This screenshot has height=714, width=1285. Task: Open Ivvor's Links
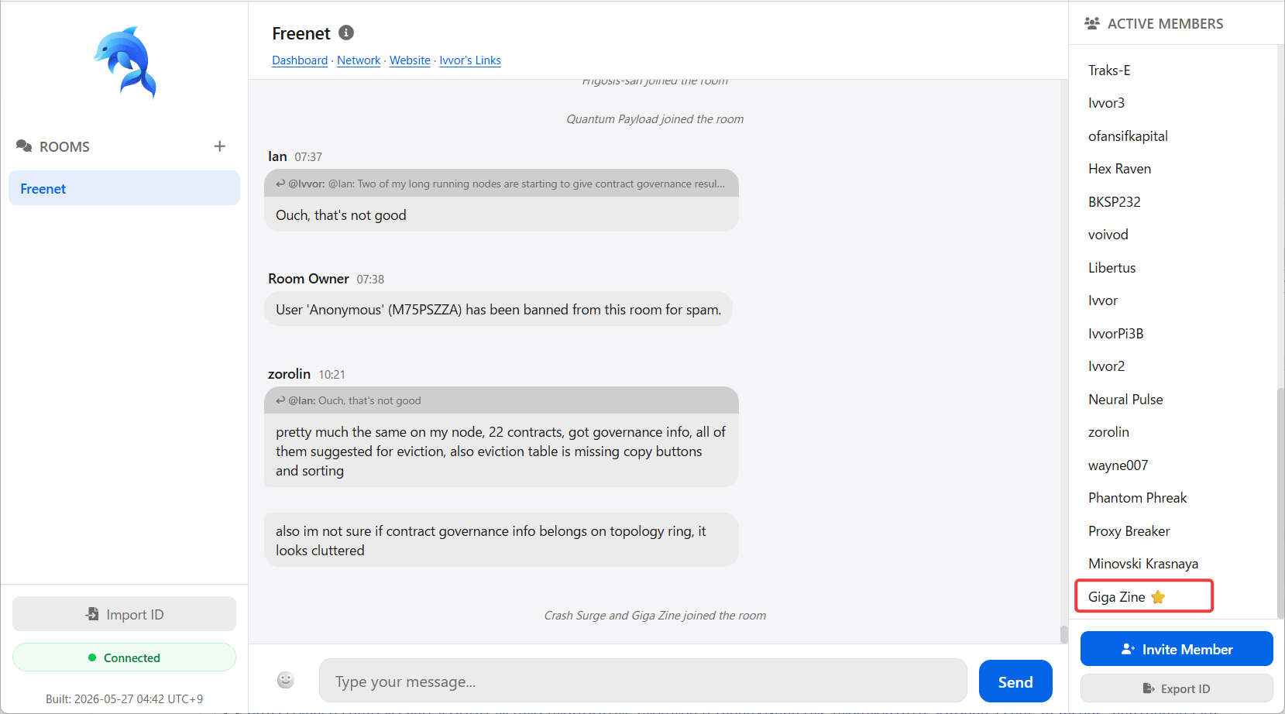470,60
